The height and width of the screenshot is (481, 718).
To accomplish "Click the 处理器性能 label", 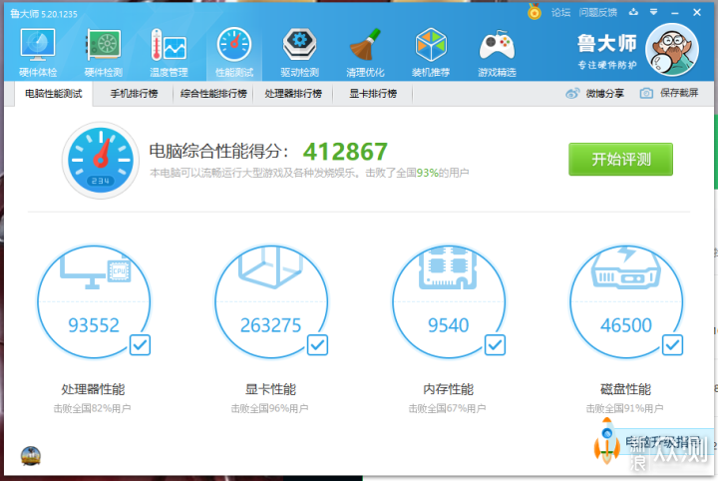I will [93, 389].
